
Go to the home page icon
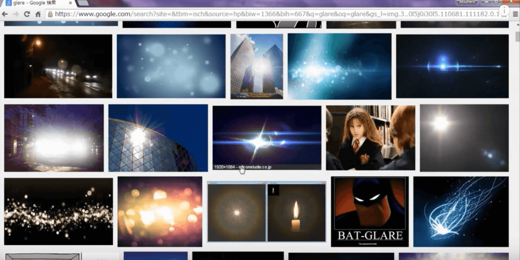coord(38,14)
